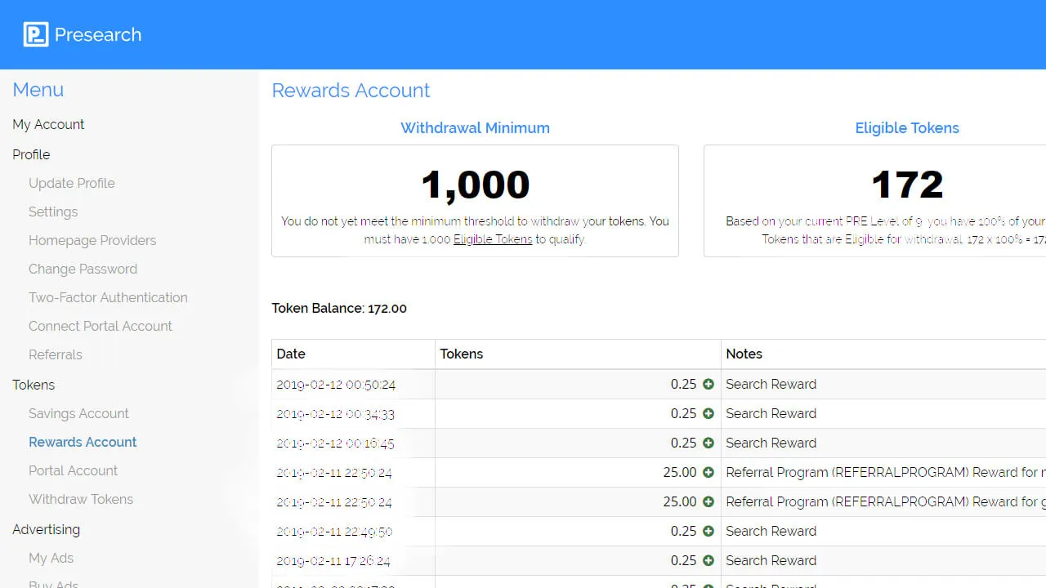Click the Rewards Account page title
Viewport: 1046px width, 588px height.
[x=351, y=90]
